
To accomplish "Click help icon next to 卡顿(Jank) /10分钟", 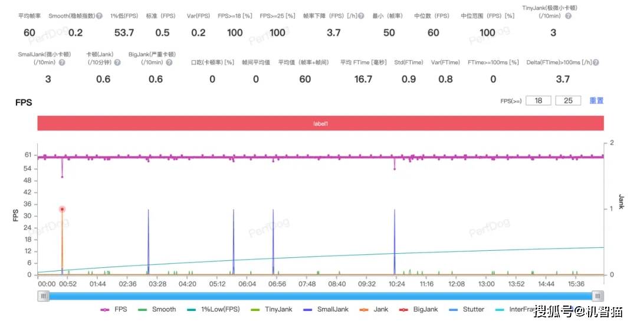I will [x=116, y=62].
